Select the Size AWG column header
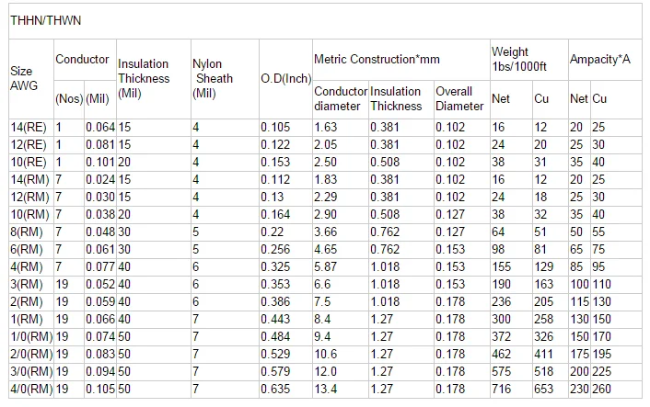The height and width of the screenshot is (407, 650). 21,78
